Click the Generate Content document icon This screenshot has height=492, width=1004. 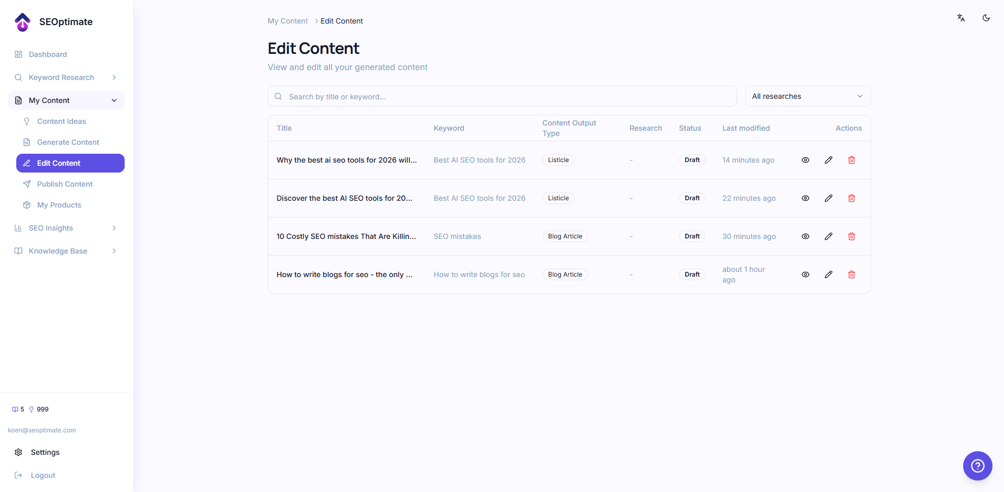click(x=26, y=142)
